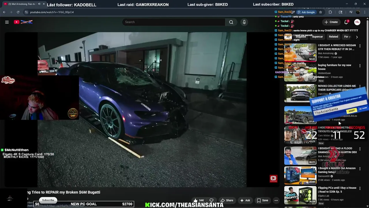Open options for Flipping PCs video
369x208 pixels.
click(360, 188)
